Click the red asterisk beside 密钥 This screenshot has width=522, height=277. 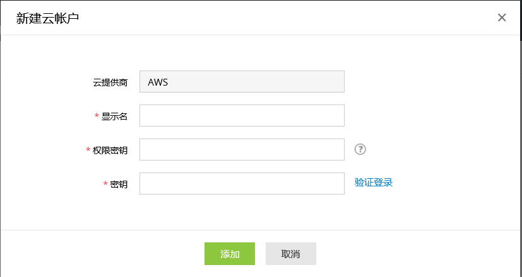(105, 184)
